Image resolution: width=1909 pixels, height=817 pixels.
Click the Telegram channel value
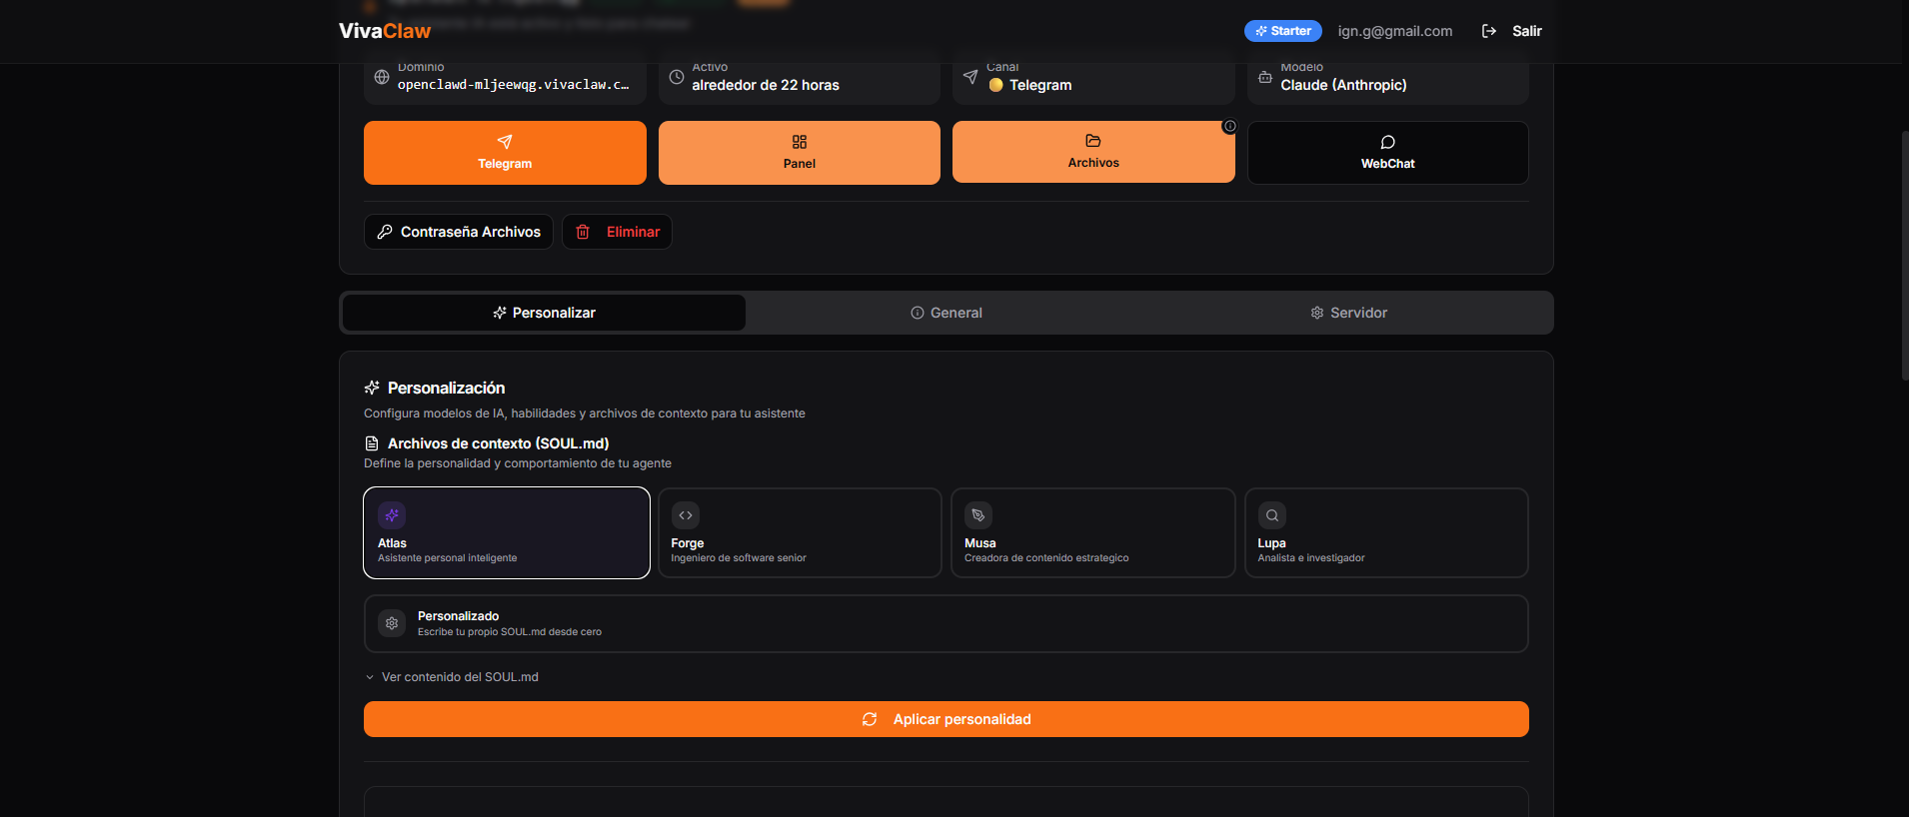point(1030,85)
